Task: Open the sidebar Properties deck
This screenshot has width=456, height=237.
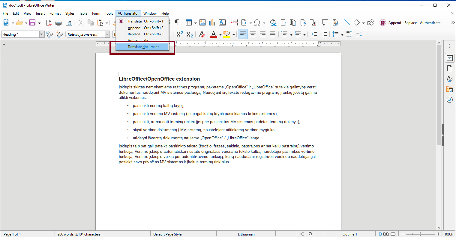Action: (449, 58)
